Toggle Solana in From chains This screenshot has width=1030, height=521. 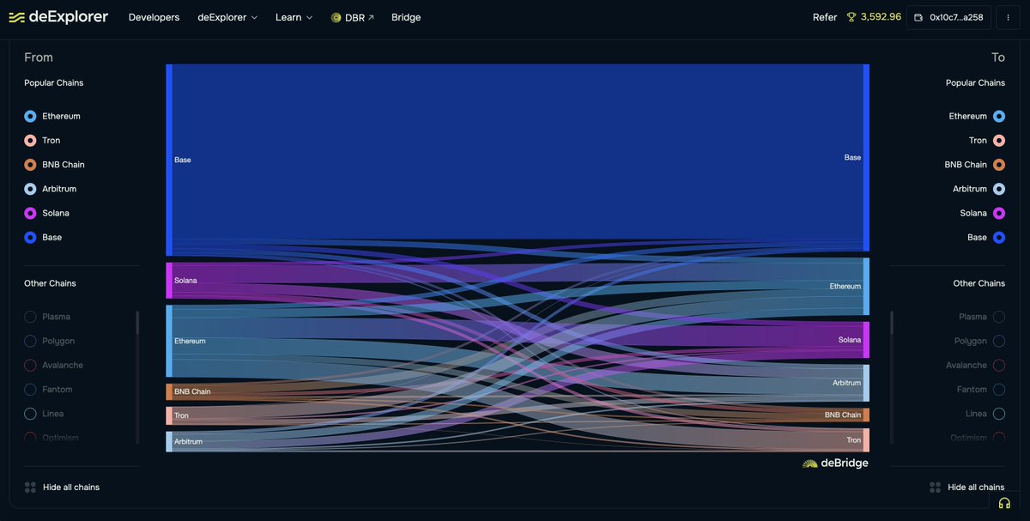[x=30, y=213]
